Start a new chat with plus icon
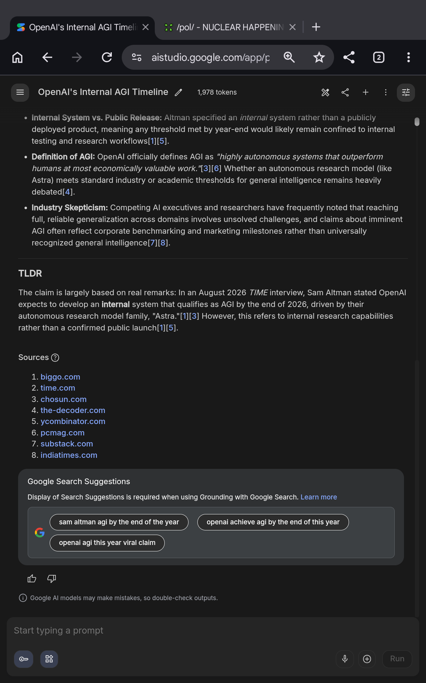This screenshot has width=426, height=683. (x=365, y=92)
